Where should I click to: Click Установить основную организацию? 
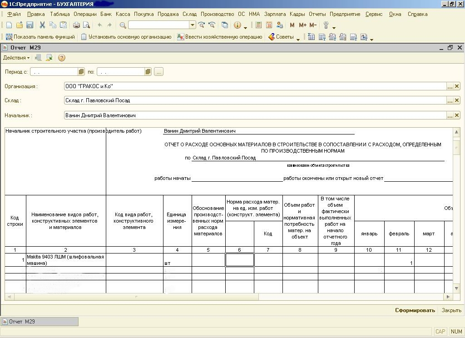click(127, 37)
